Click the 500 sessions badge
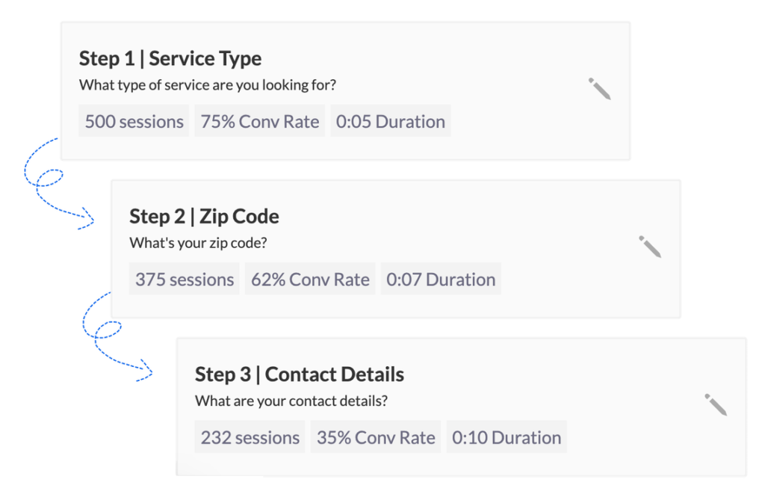Viewport: 765px width, 500px height. point(134,122)
